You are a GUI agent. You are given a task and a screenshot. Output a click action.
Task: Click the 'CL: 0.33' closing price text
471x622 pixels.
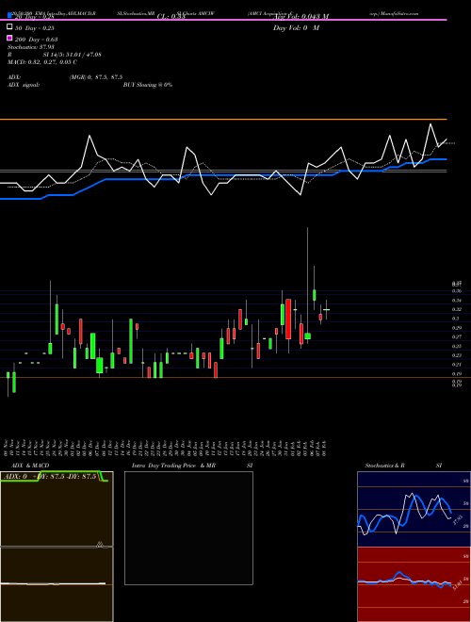[171, 16]
